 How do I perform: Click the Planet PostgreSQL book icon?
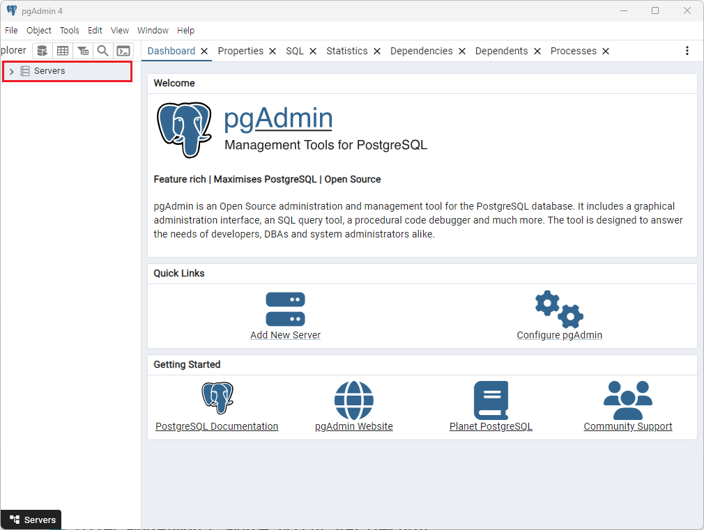coord(491,400)
